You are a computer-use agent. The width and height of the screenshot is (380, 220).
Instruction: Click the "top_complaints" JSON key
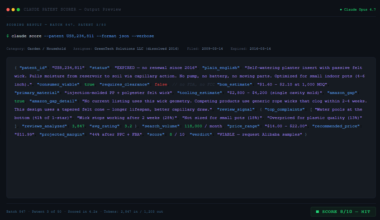284,109
